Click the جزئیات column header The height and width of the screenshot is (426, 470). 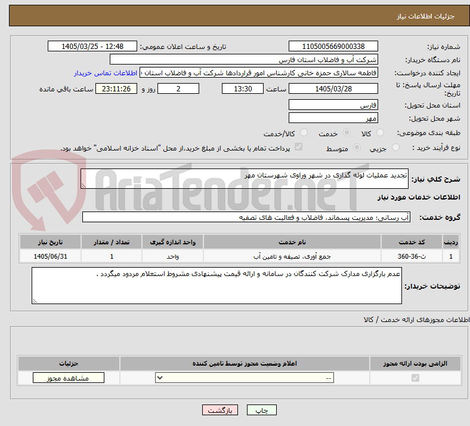[69, 363]
